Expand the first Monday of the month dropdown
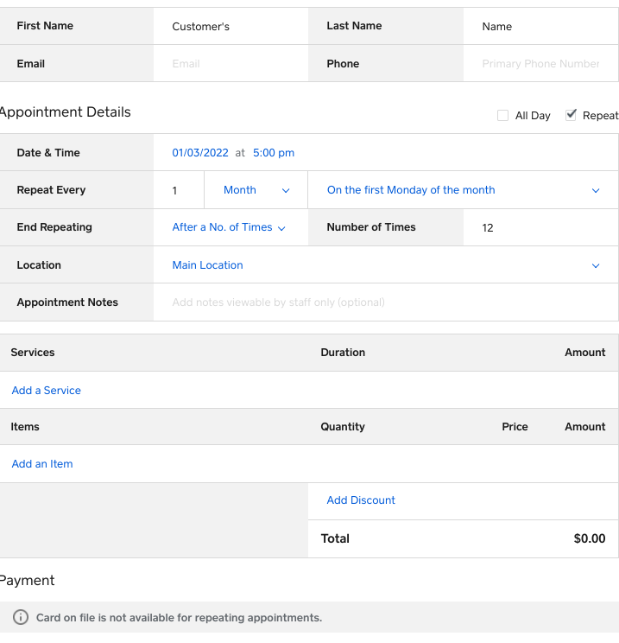Image resolution: width=619 pixels, height=643 pixels. point(463,190)
